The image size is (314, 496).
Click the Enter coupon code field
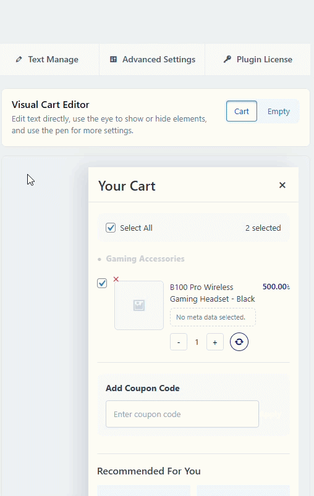(x=182, y=414)
